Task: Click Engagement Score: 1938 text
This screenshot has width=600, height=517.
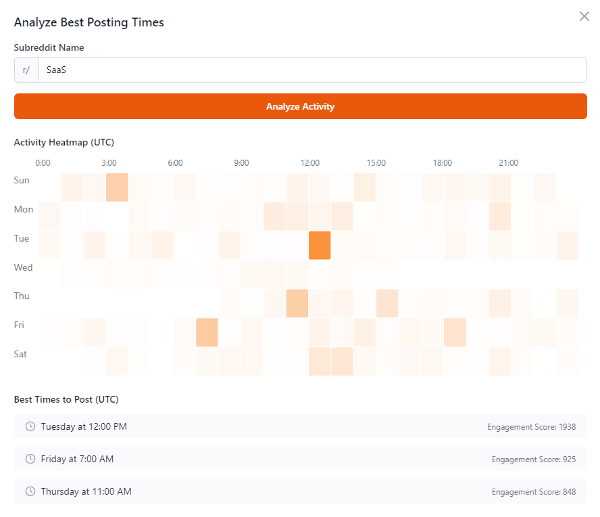Action: 531,427
